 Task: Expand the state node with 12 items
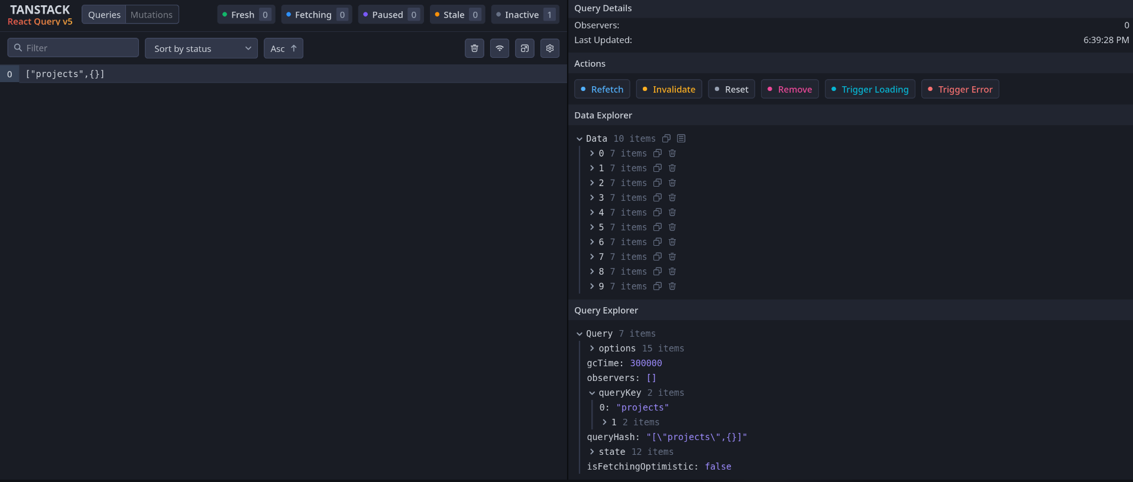[592, 452]
